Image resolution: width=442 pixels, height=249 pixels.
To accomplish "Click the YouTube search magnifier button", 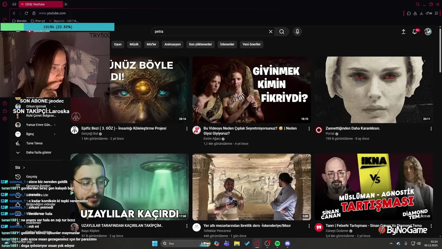I will click(282, 31).
